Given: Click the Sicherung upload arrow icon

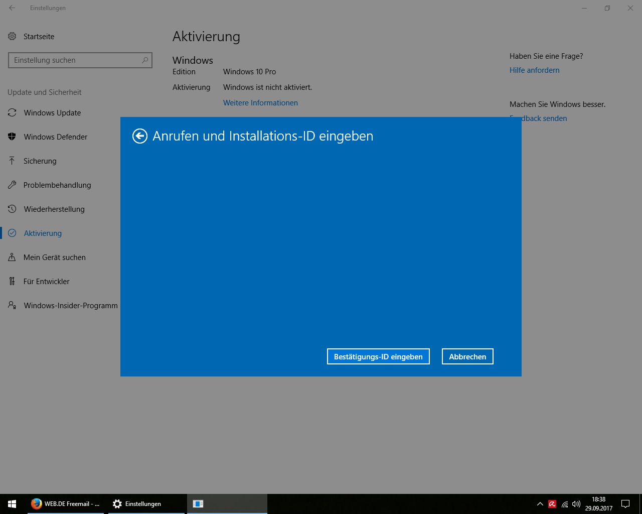Looking at the screenshot, I should click(x=12, y=161).
